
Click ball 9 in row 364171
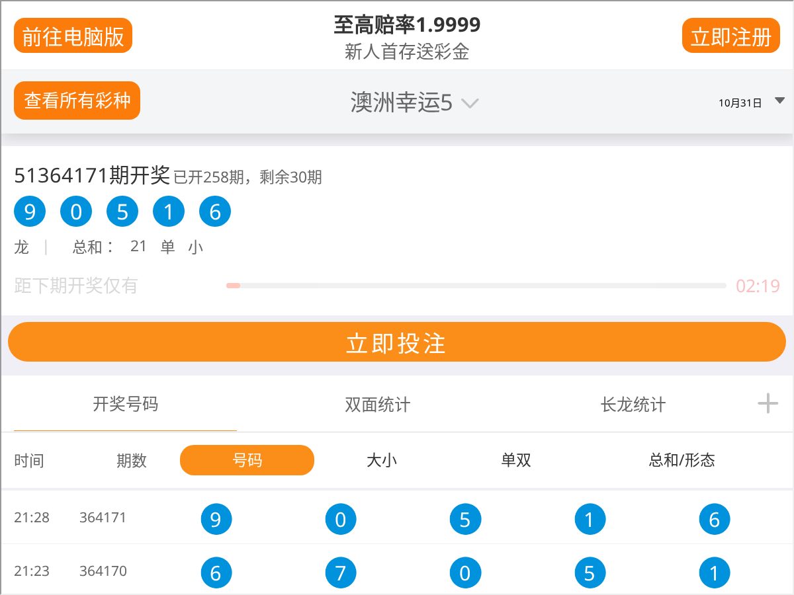pos(216,519)
